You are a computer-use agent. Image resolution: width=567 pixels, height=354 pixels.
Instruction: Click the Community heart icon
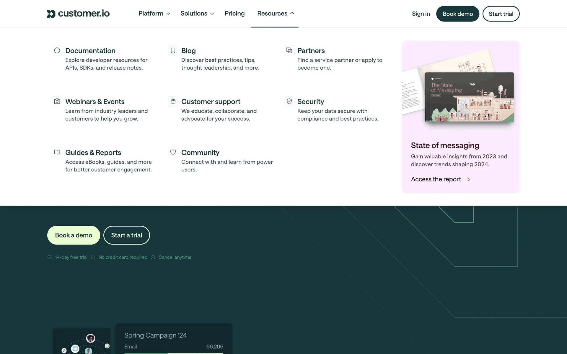(173, 152)
